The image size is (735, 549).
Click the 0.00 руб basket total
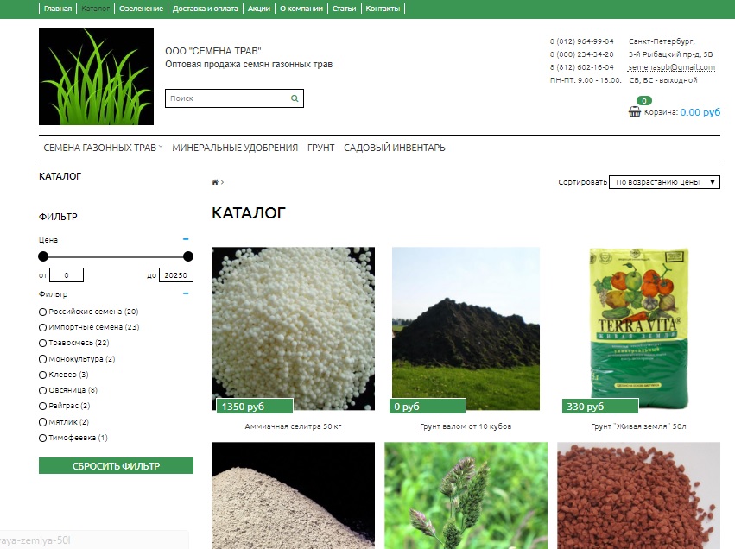[700, 112]
